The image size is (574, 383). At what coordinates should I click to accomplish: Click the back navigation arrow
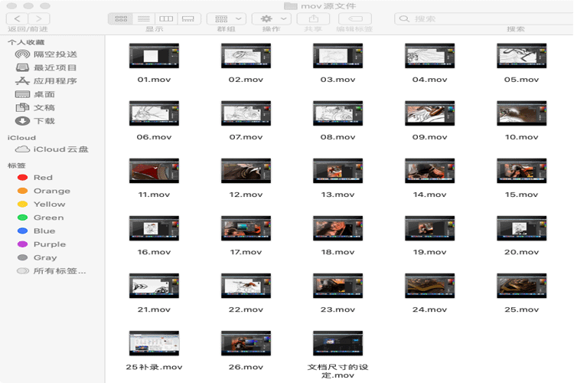(17, 18)
